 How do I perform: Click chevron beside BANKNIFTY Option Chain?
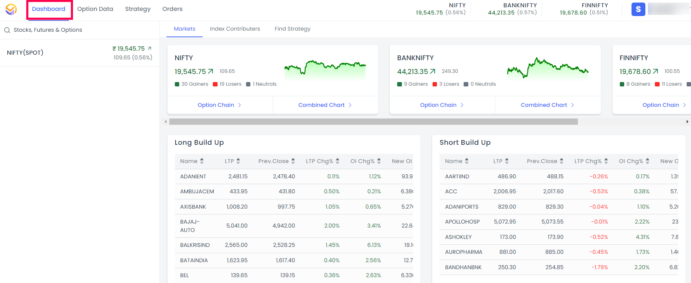(x=462, y=105)
